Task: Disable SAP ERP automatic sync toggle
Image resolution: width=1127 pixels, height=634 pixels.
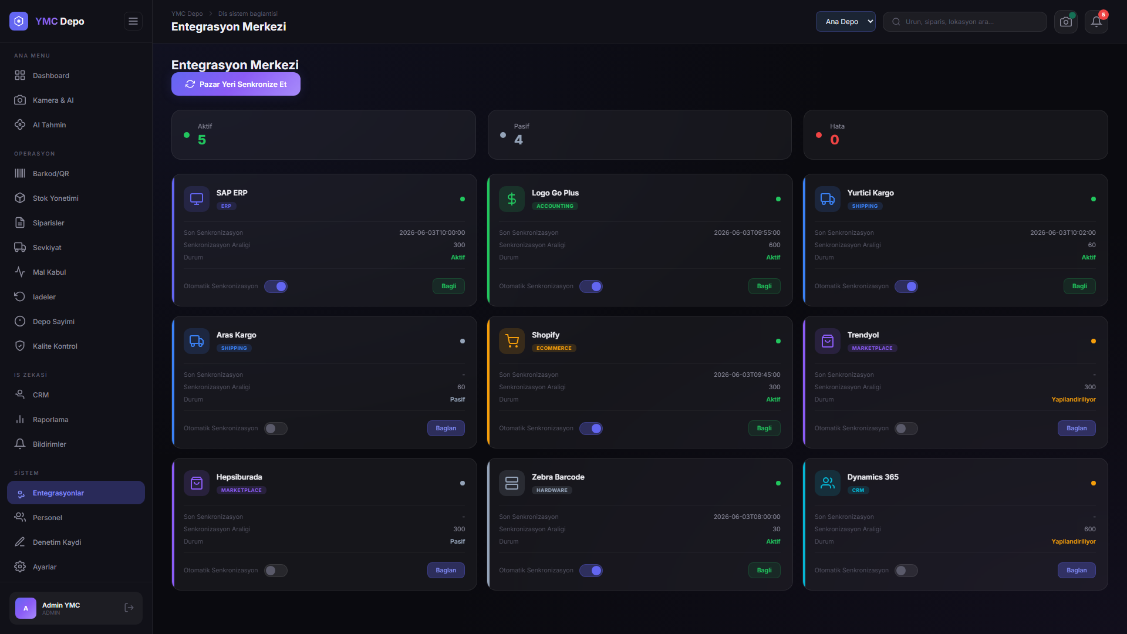Action: [276, 286]
